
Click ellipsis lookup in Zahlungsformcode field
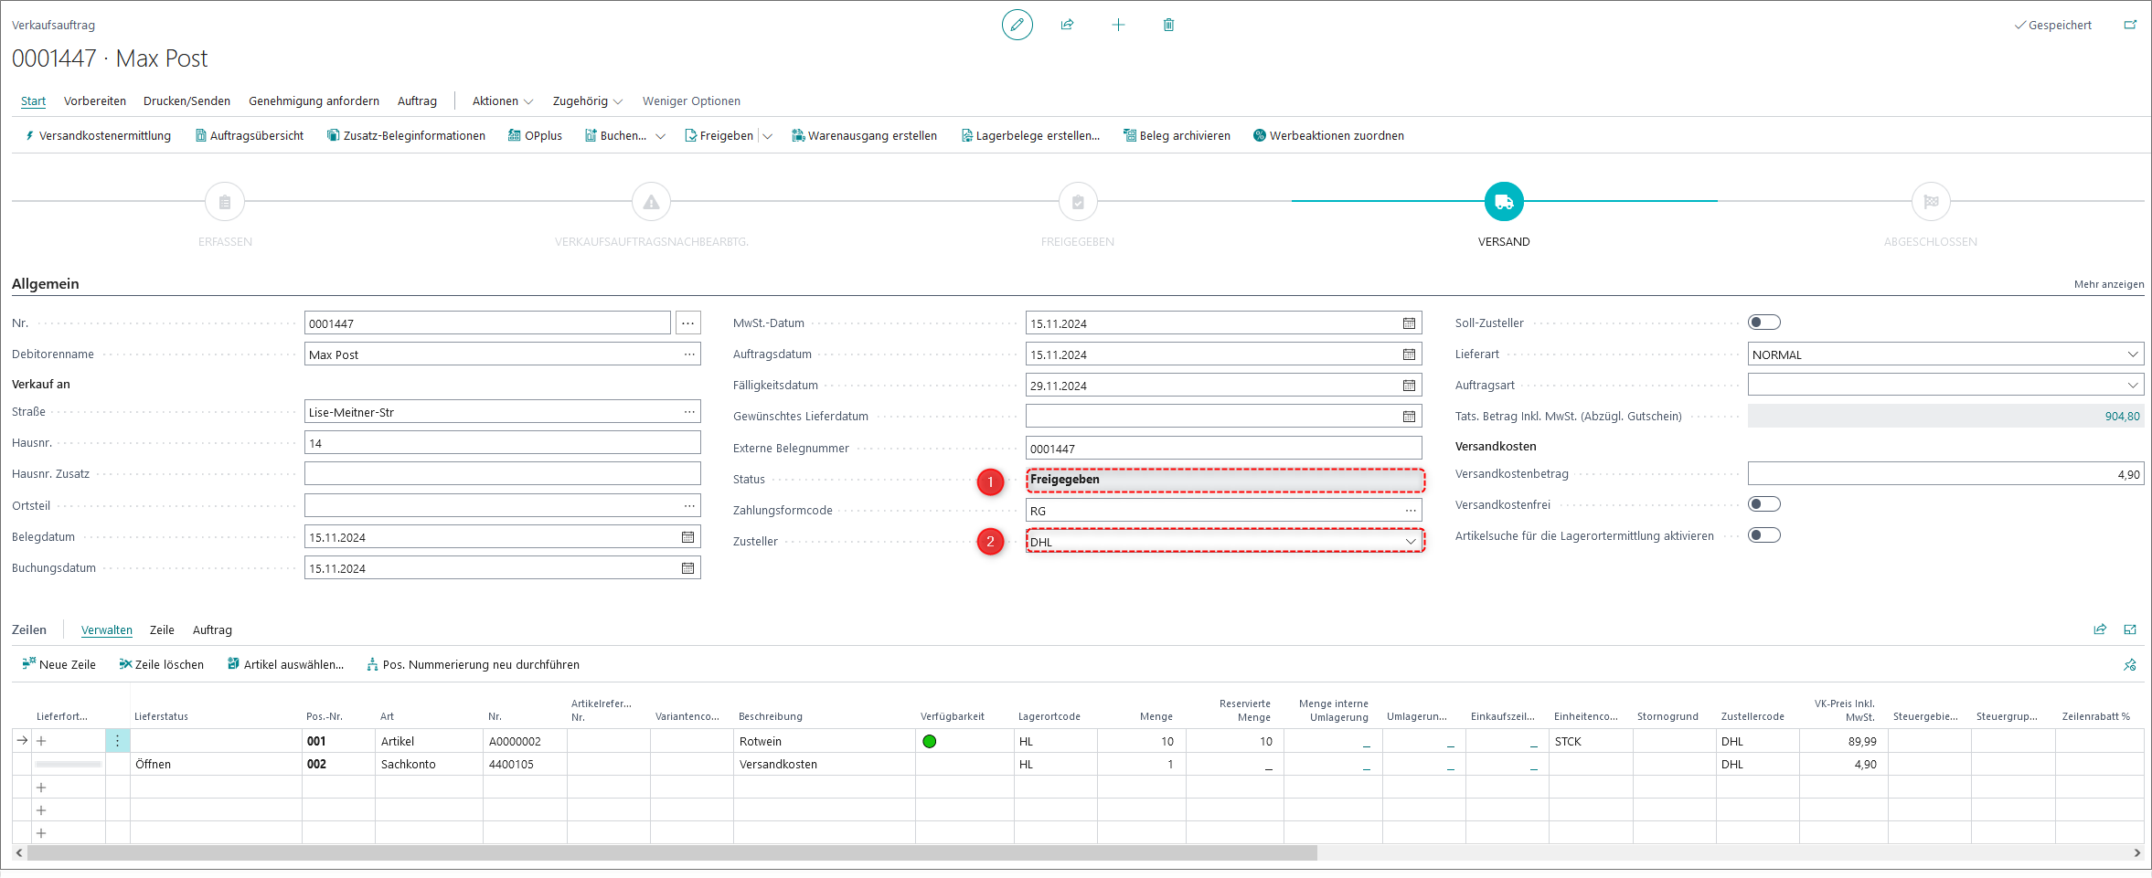1411,511
